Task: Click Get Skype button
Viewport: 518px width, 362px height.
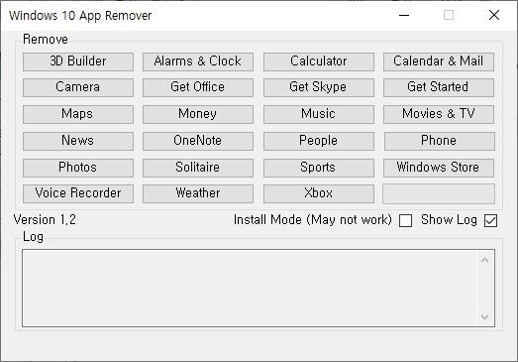Action: coord(319,87)
